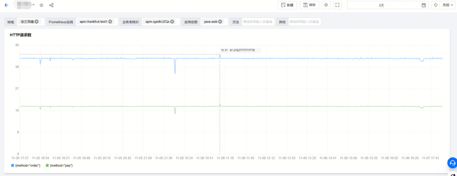Refresh the dashboard data
The height and width of the screenshot is (176, 457).
pos(436,5)
